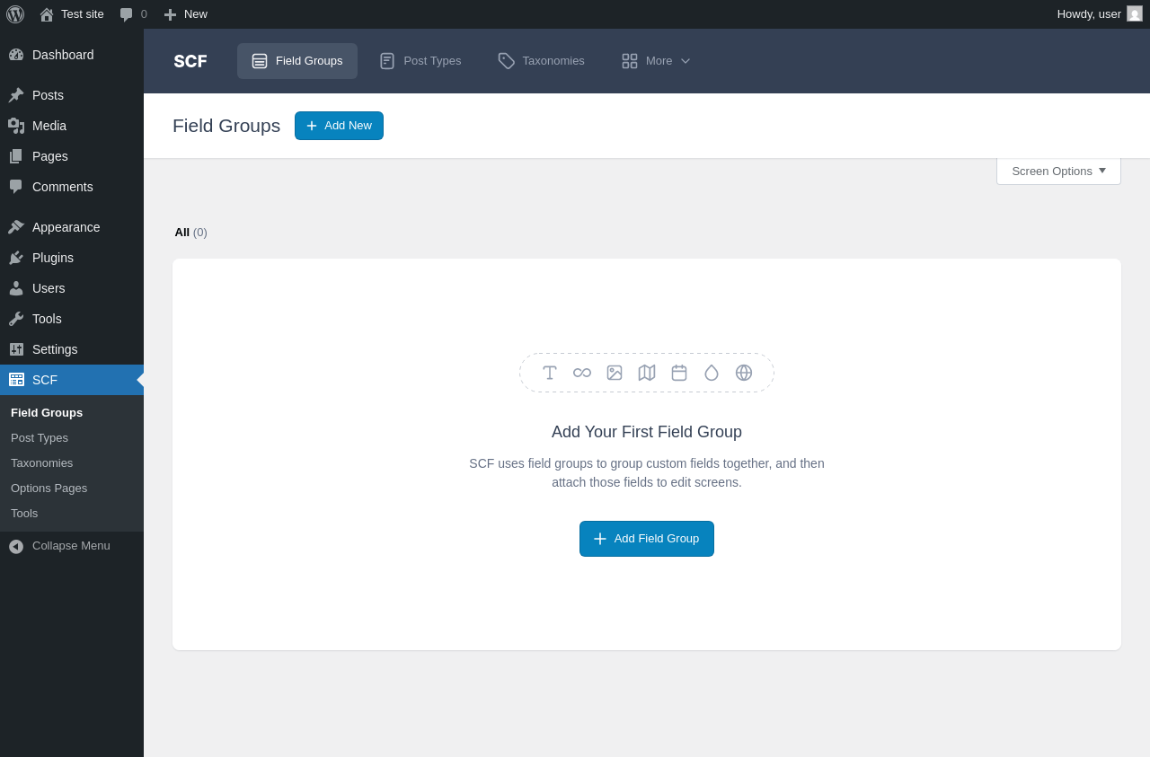Viewport: 1150px width, 757px height.
Task: Click the image field type icon
Action: tap(615, 373)
